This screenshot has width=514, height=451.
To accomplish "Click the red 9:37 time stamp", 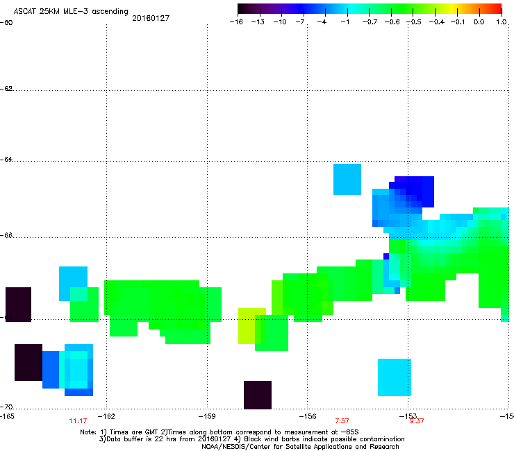I will pyautogui.click(x=417, y=421).
